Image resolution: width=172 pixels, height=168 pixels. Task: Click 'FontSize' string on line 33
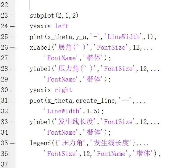(x=118, y=122)
